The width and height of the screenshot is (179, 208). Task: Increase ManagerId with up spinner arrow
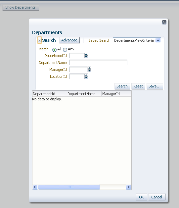click(x=89, y=68)
